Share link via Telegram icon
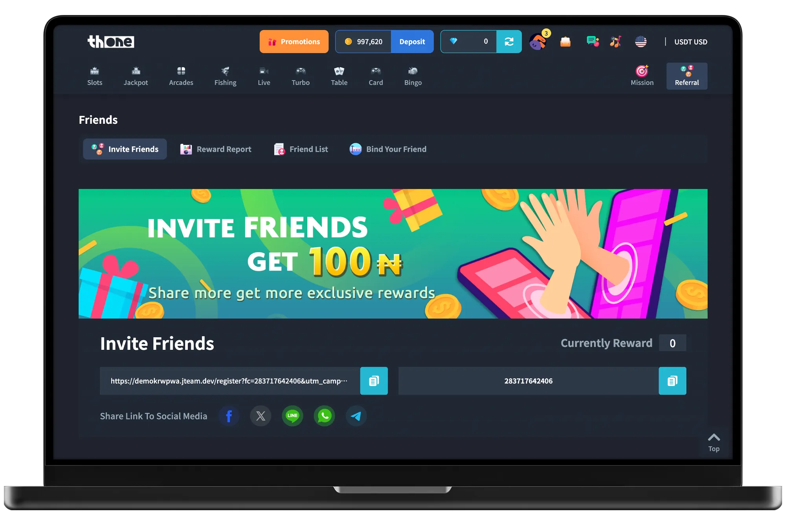786x522 pixels. point(356,416)
